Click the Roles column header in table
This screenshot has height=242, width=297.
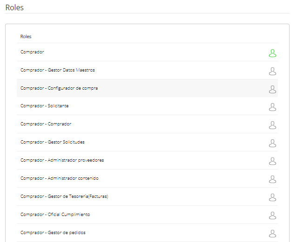tap(26, 36)
